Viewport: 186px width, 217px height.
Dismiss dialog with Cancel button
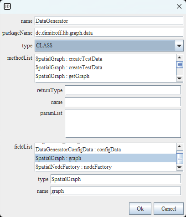tap(169, 209)
